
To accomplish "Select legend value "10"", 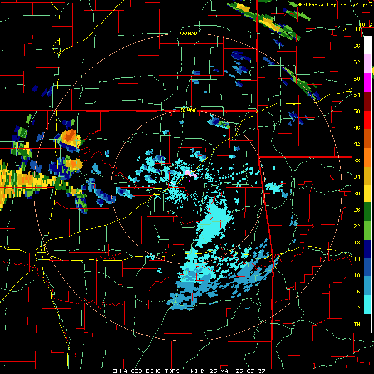I will (357, 276).
